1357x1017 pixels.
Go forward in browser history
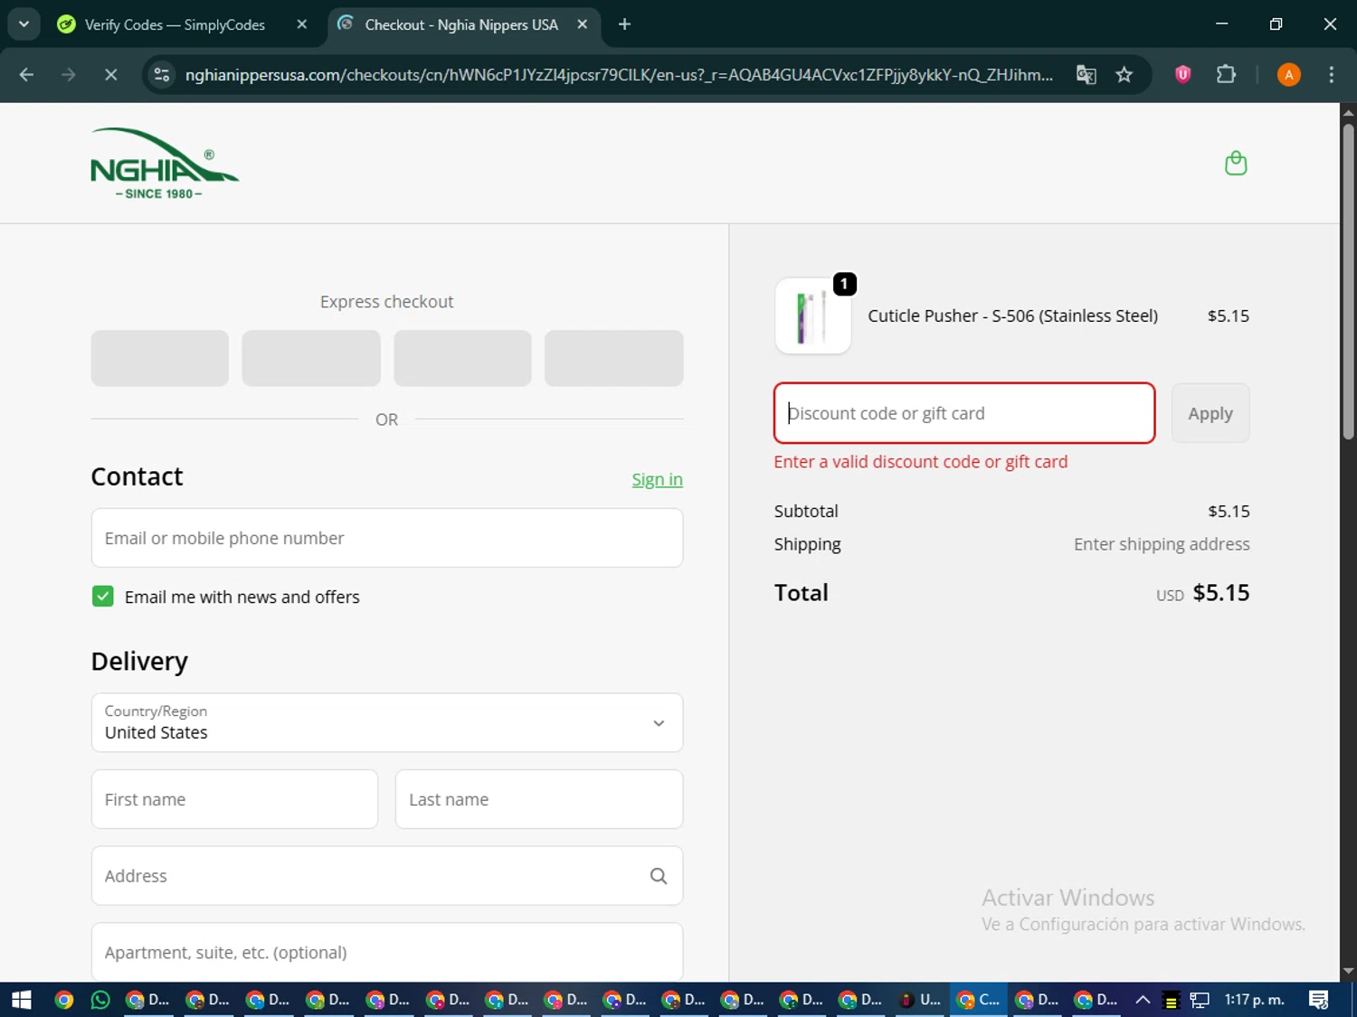(x=69, y=75)
